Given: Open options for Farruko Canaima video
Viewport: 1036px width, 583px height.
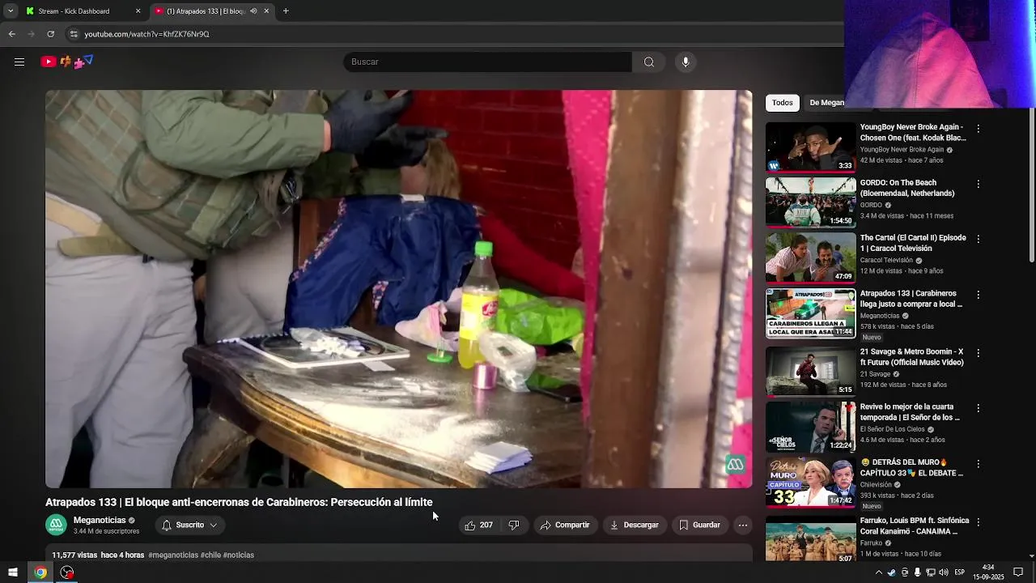Looking at the screenshot, I should point(978,522).
